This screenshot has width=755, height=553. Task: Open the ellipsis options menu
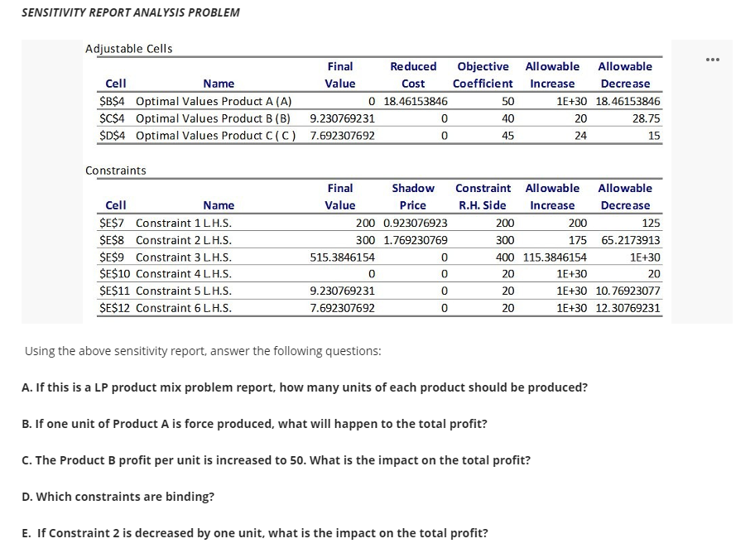(x=713, y=59)
